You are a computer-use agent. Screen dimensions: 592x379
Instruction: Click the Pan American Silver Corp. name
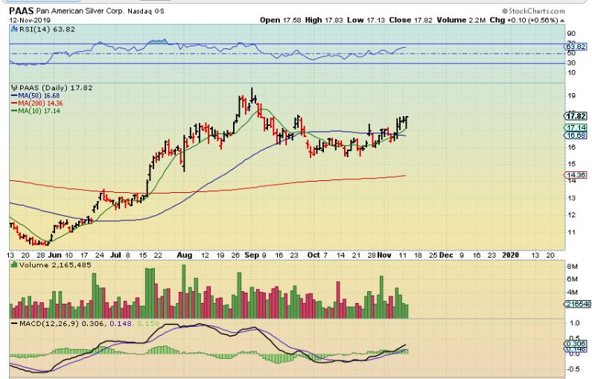80,11
